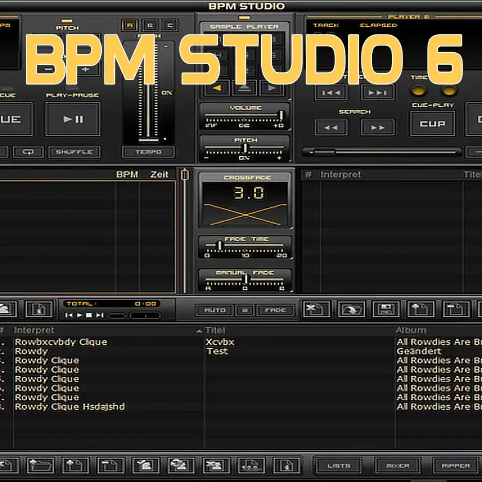Click the Interpret header in the right playlist
The height and width of the screenshot is (482, 482).
click(340, 175)
